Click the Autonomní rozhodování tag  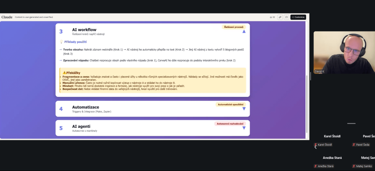tap(230, 124)
